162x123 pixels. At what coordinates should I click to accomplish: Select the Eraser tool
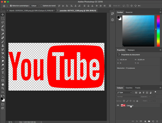pos(3,53)
